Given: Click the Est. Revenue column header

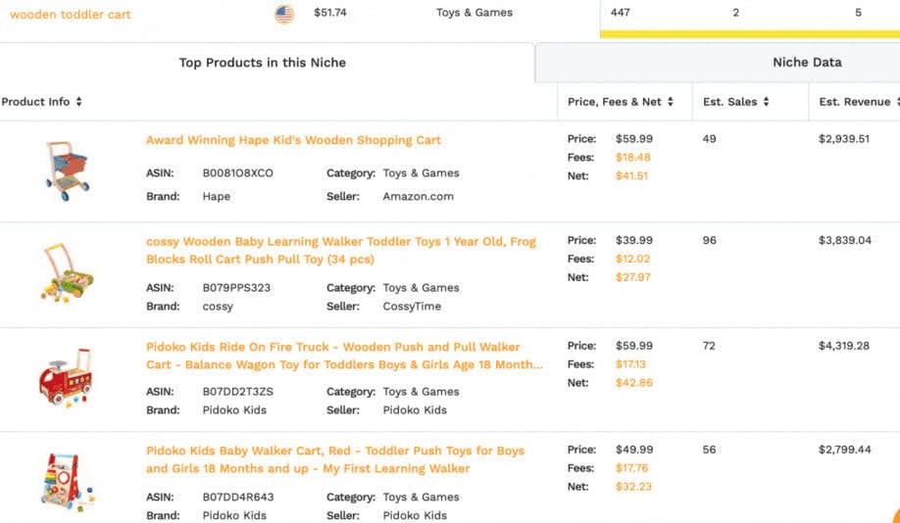Looking at the screenshot, I should click(855, 102).
